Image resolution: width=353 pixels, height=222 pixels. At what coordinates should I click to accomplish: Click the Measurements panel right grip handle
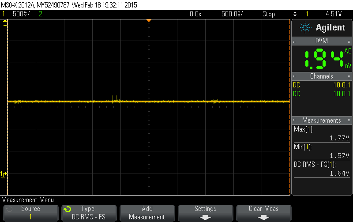tap(349, 120)
